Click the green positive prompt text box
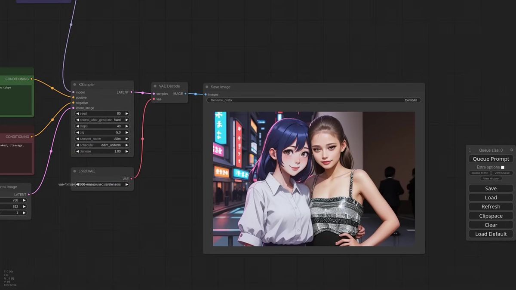The image size is (516, 290). [15, 100]
